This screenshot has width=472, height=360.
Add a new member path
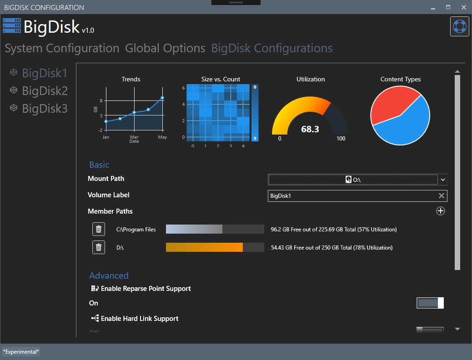pos(440,211)
